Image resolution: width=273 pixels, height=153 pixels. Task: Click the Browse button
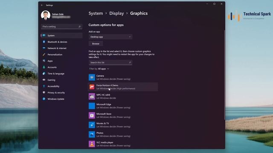[96, 44]
